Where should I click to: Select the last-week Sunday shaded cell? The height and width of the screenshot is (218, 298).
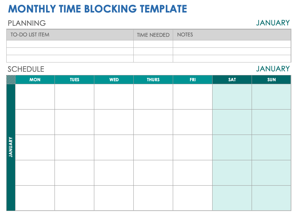click(x=271, y=198)
